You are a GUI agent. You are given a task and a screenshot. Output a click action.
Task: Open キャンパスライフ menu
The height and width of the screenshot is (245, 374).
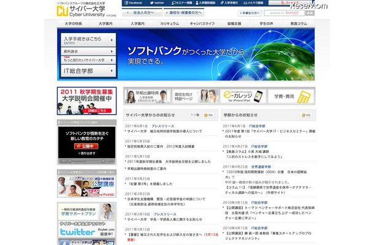(202, 24)
